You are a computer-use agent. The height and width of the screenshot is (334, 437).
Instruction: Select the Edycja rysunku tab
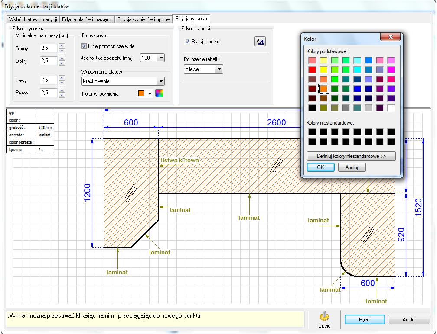click(x=191, y=19)
